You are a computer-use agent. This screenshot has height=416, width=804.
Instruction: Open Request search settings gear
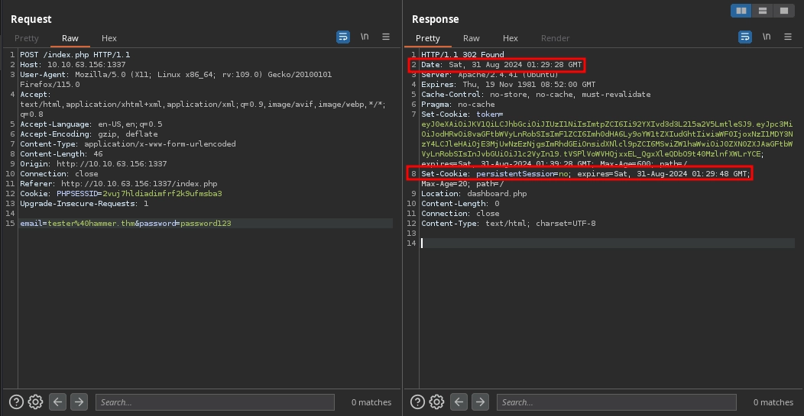tap(35, 401)
